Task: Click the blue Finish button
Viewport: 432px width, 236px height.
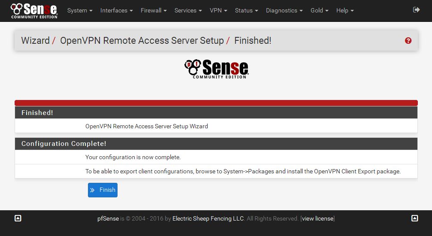Action: point(103,190)
